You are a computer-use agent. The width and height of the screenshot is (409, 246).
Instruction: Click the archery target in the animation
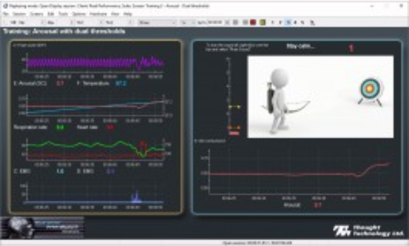370,92
